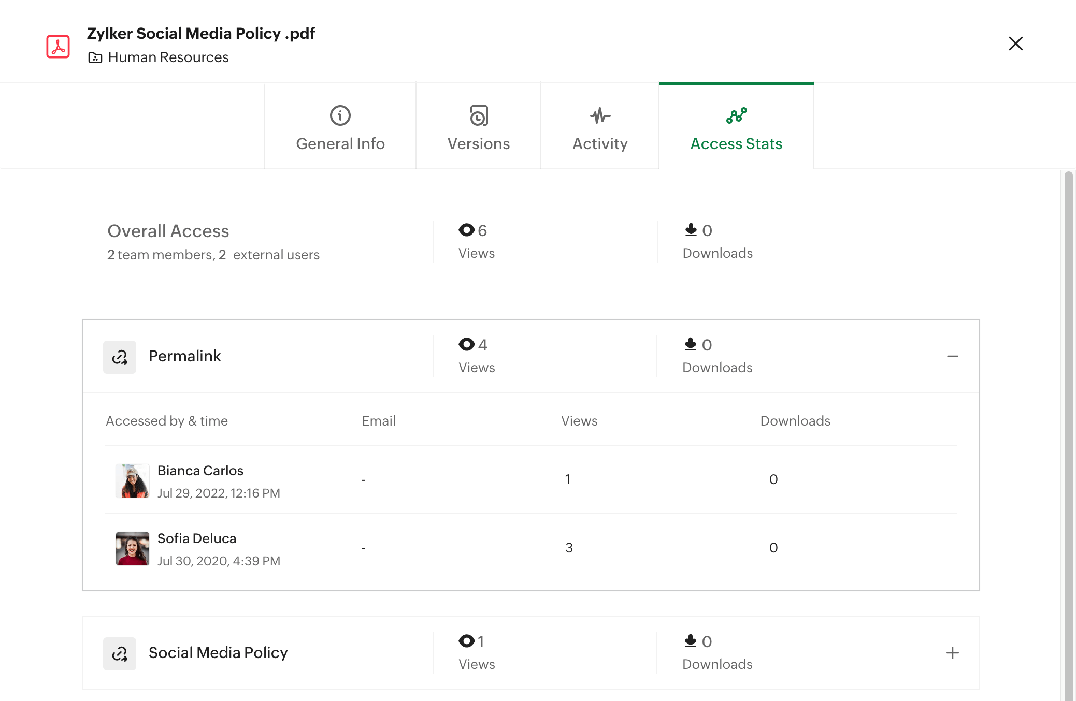Click the Overall Access views eye icon
The image size is (1076, 701).
[466, 230]
